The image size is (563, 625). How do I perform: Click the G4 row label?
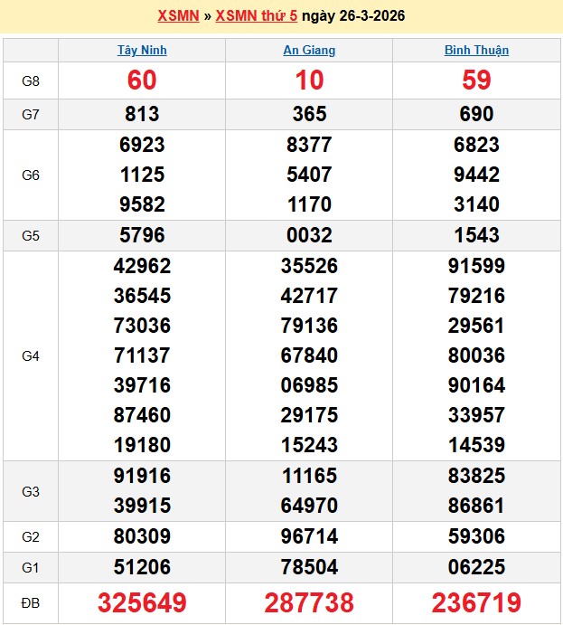[31, 356]
